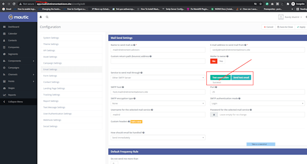The image size is (307, 164).
Task: Open the How should email be handled dropdown
Action: pyautogui.click(x=158, y=137)
